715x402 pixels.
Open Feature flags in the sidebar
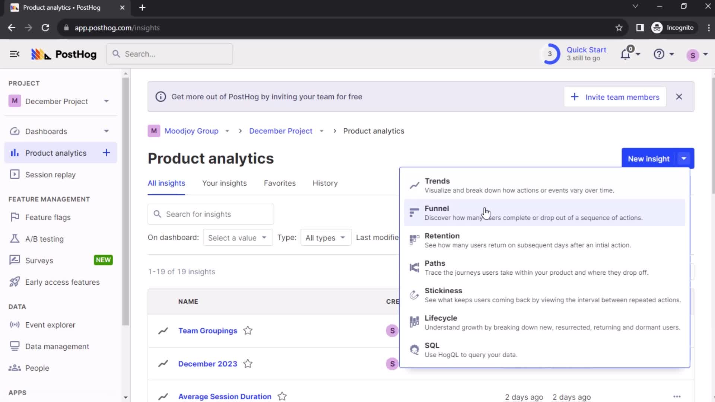point(60,217)
